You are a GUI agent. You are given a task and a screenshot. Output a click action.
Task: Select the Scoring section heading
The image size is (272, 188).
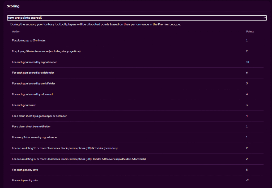13,6
